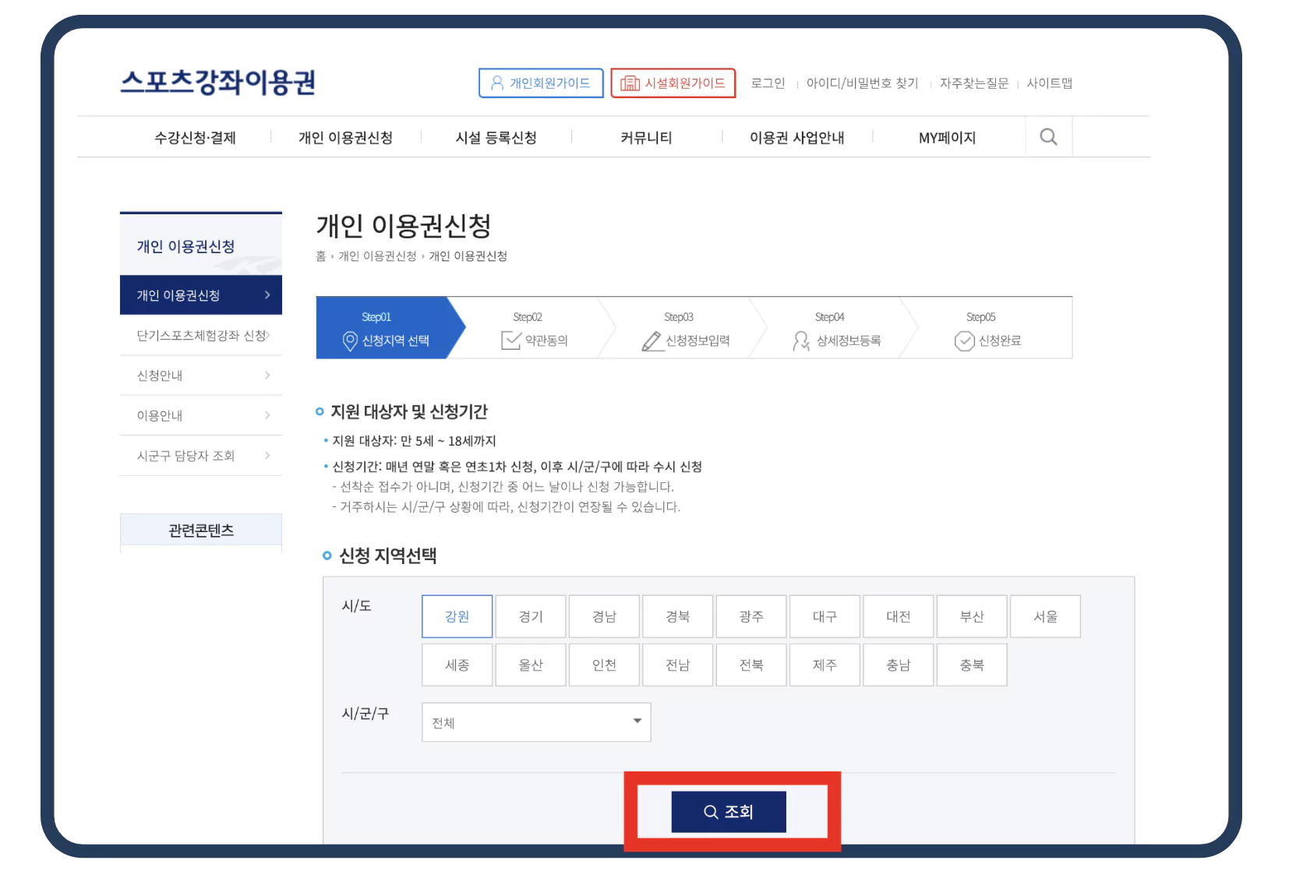Choose the 전남 region button
The height and width of the screenshot is (871, 1303).
pyautogui.click(x=678, y=665)
